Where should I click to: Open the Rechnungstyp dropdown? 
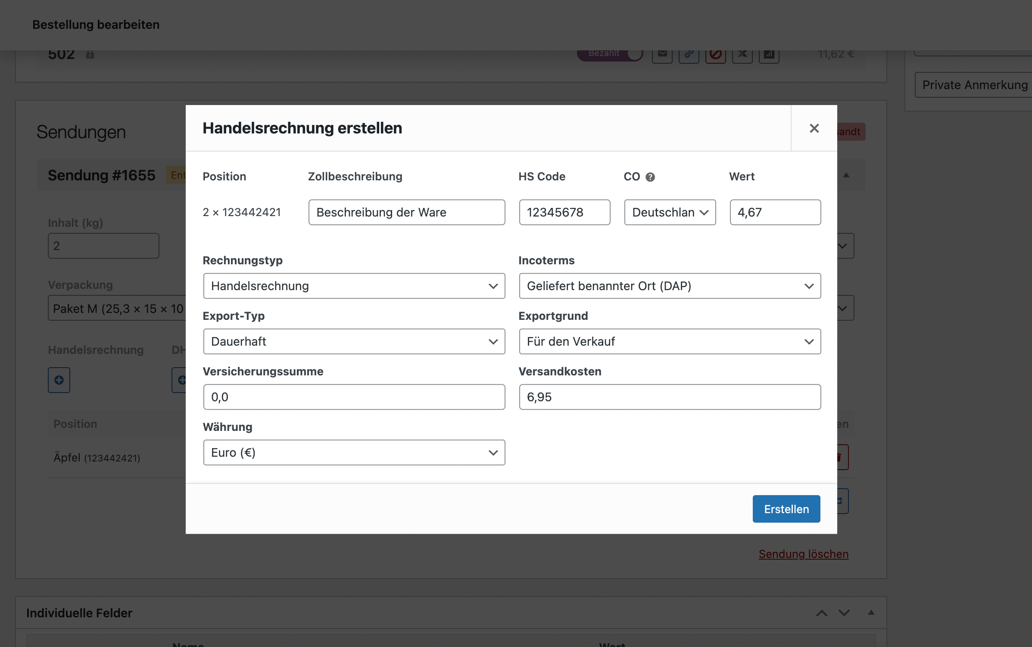(x=354, y=286)
